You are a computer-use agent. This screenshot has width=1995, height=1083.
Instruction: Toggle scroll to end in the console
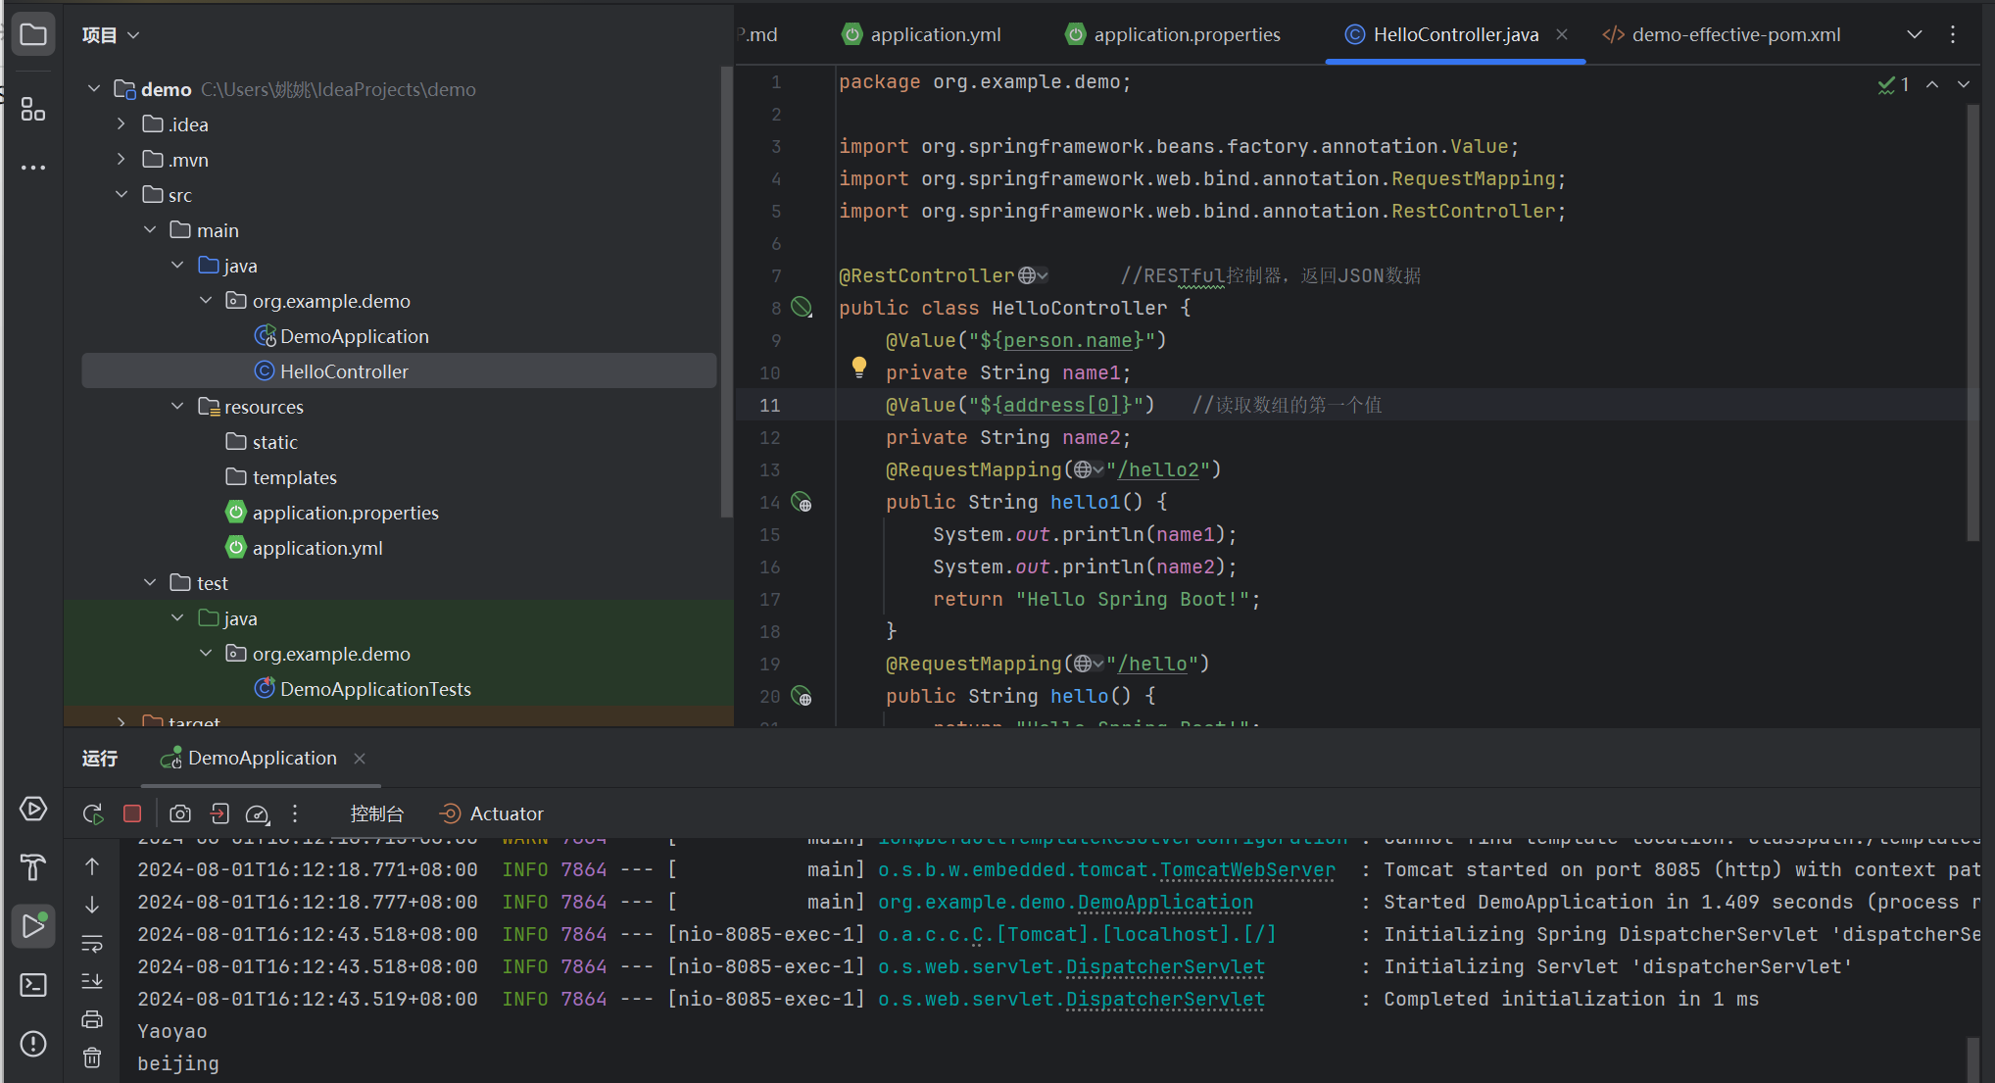(x=92, y=981)
